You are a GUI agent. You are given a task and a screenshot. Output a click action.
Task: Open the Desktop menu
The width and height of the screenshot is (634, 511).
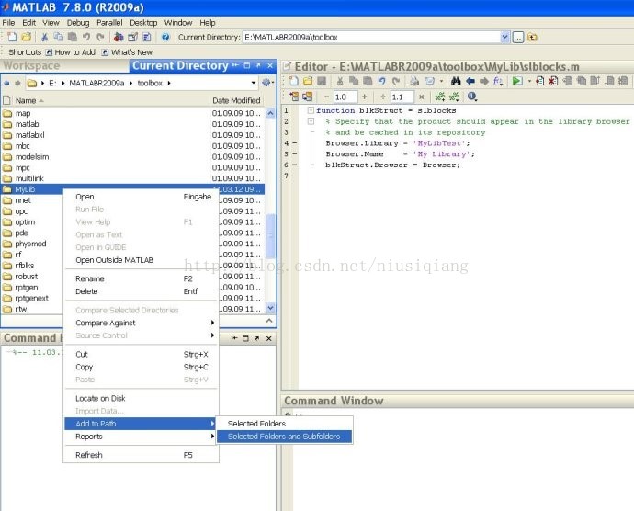[x=143, y=23]
